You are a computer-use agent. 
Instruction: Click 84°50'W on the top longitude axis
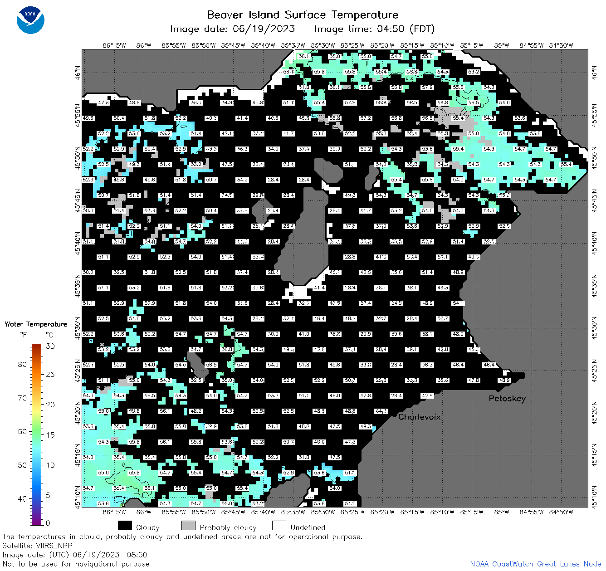tap(561, 45)
